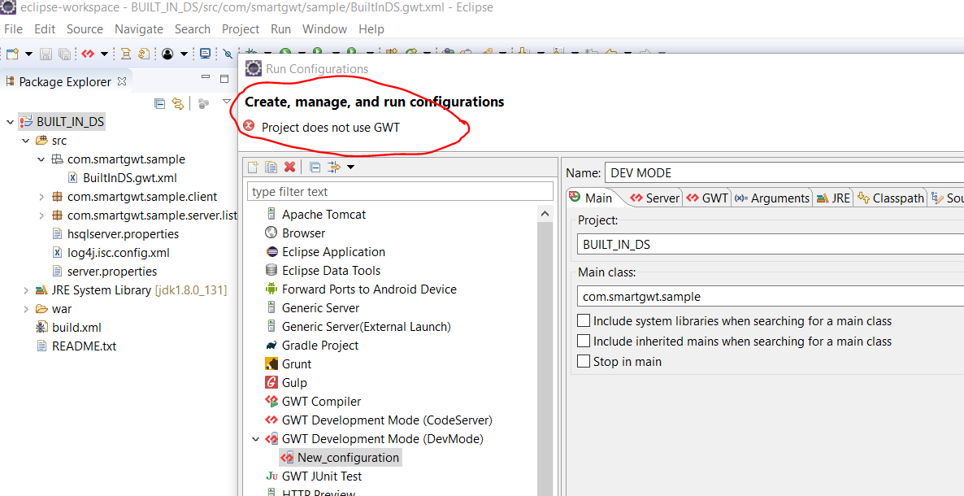Open the Window menu

[x=324, y=29]
